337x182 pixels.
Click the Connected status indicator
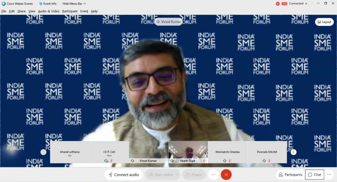(298, 4)
